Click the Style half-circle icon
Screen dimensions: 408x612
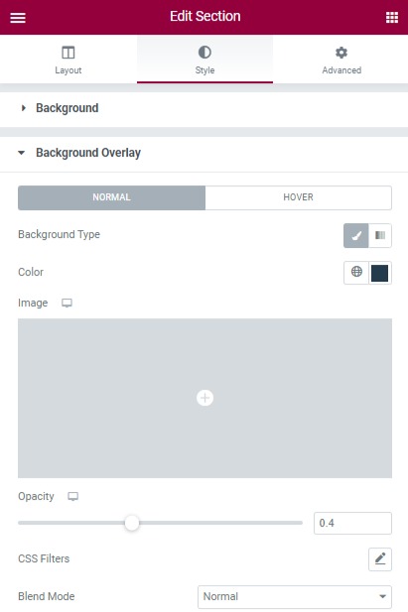click(204, 53)
